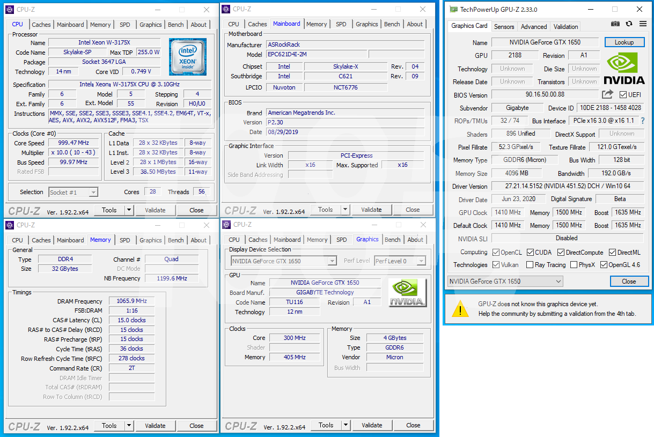Click title bar icon of CPU-Z Memory window
The width and height of the screenshot is (654, 437).
click(10, 225)
